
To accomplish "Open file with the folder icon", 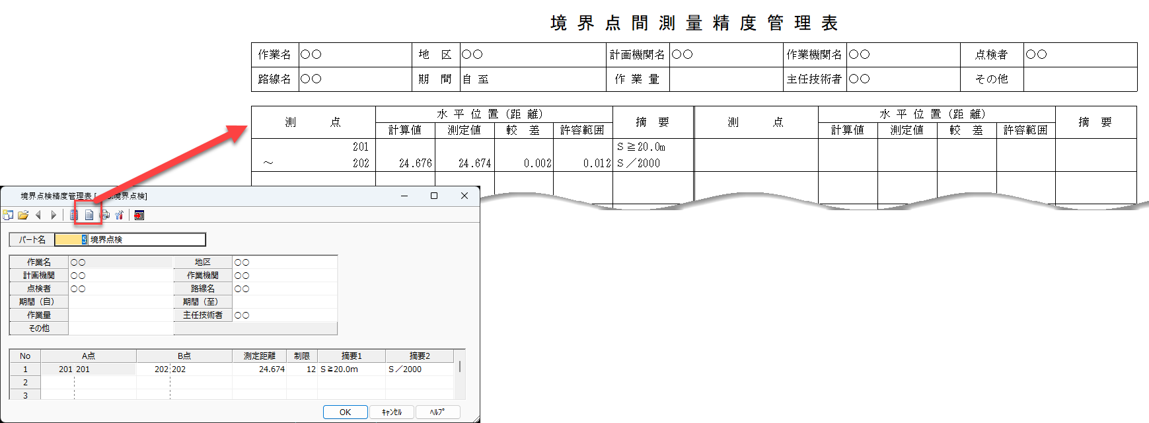I will pyautogui.click(x=23, y=215).
